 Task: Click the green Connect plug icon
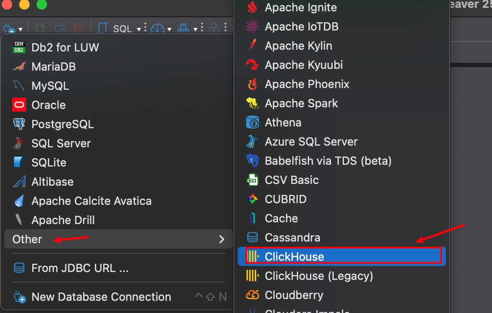point(40,28)
